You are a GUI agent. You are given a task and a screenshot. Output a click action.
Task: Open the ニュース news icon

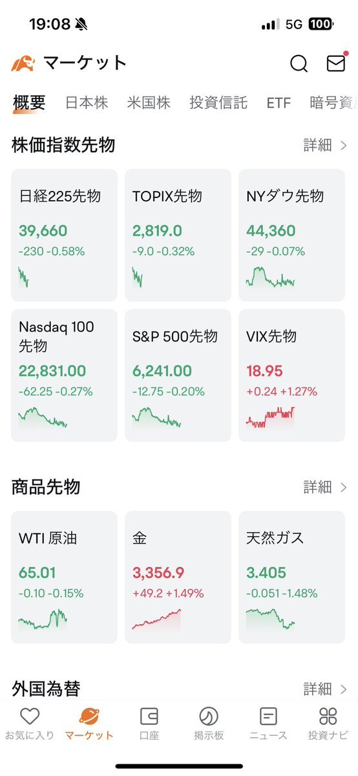[268, 716]
